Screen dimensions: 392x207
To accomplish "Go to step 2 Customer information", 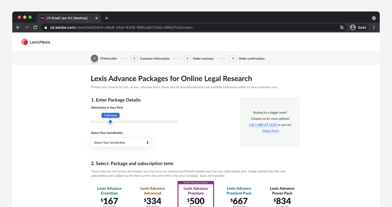I will (x=150, y=58).
